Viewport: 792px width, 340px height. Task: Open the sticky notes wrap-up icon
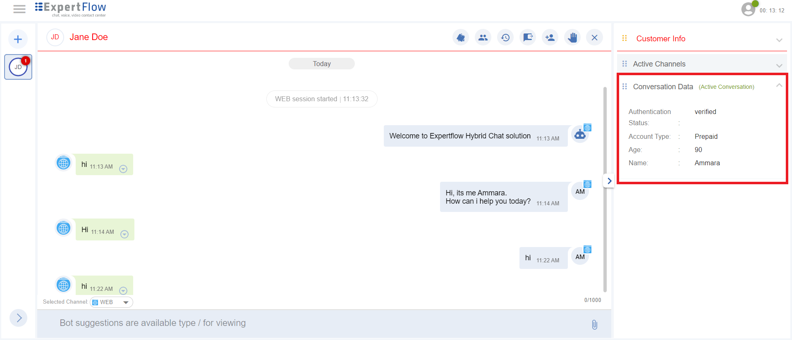click(x=461, y=38)
